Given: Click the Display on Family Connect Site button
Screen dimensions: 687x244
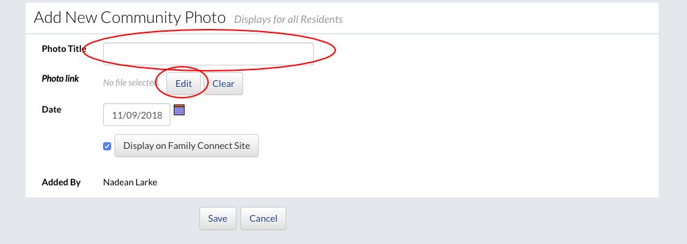Looking at the screenshot, I should click(187, 146).
